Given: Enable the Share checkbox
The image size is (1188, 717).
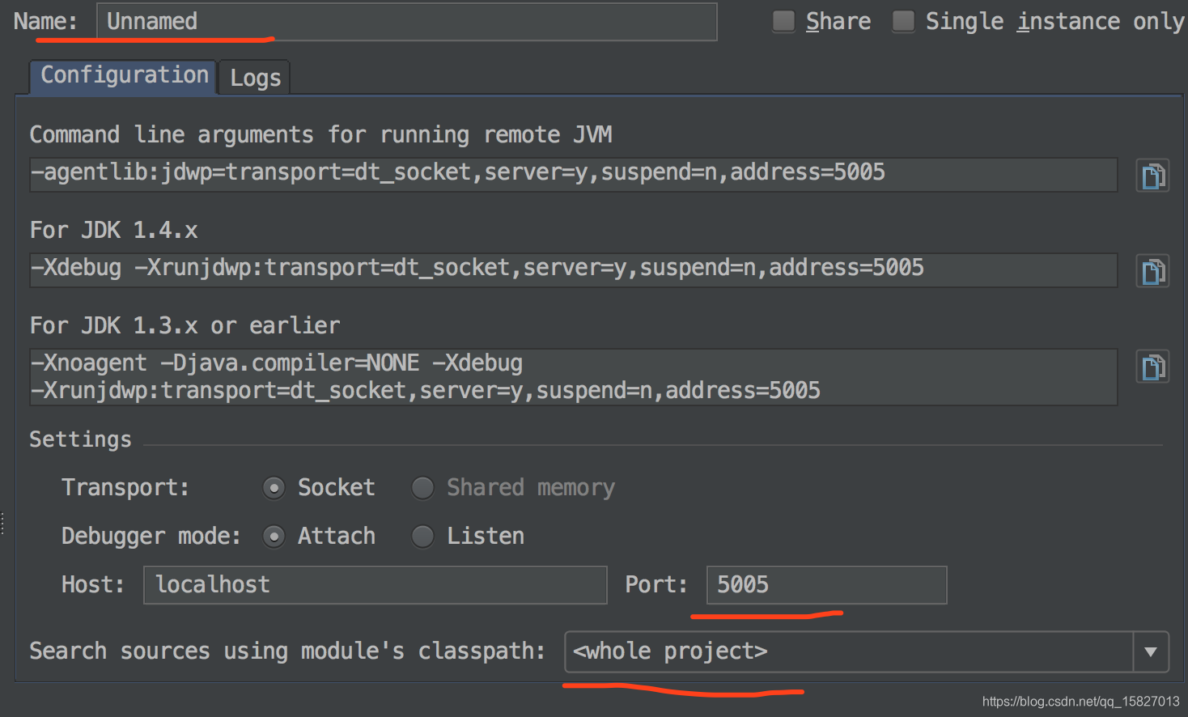Looking at the screenshot, I should [783, 21].
